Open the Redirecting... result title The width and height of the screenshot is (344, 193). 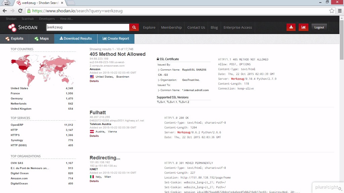pos(105,158)
